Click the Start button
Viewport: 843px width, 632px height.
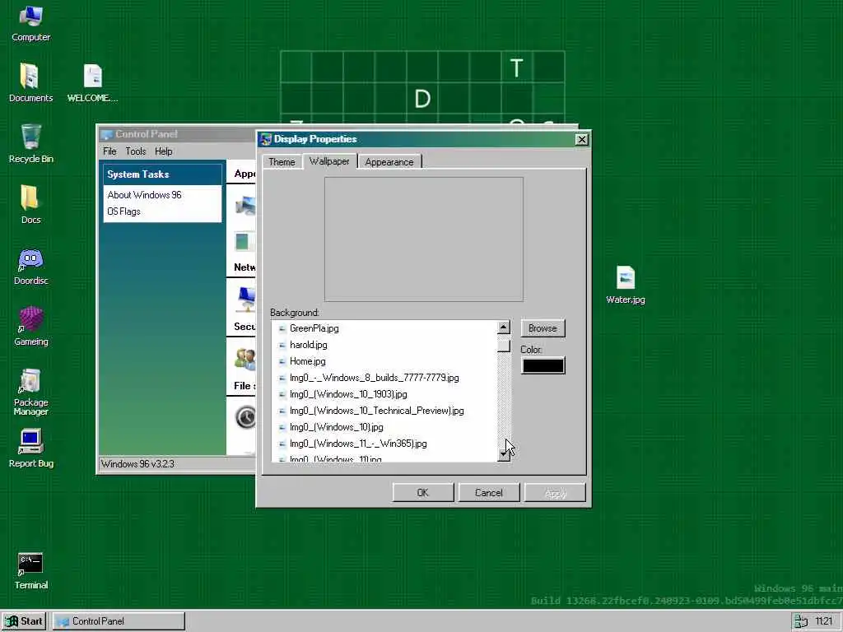[25, 621]
